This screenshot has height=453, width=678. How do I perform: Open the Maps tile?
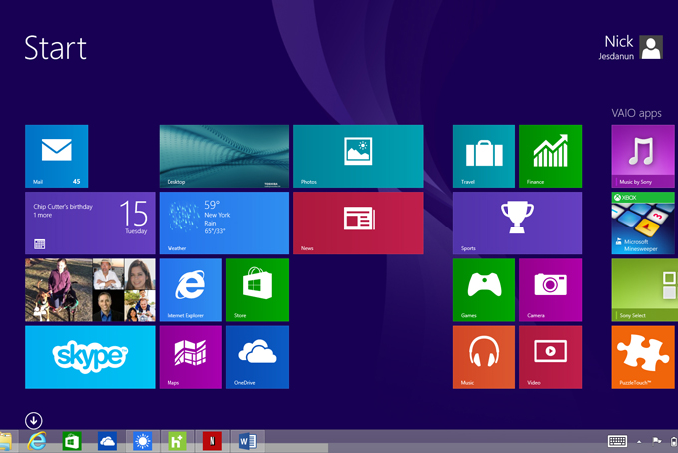[190, 357]
